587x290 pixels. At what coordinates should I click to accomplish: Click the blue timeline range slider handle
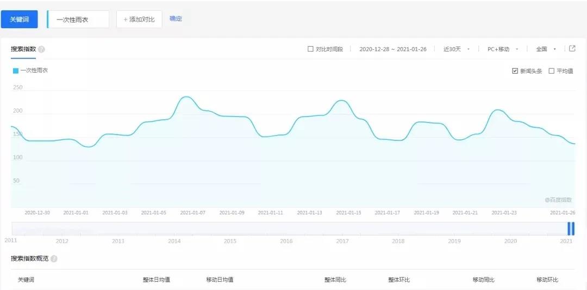coord(571,228)
